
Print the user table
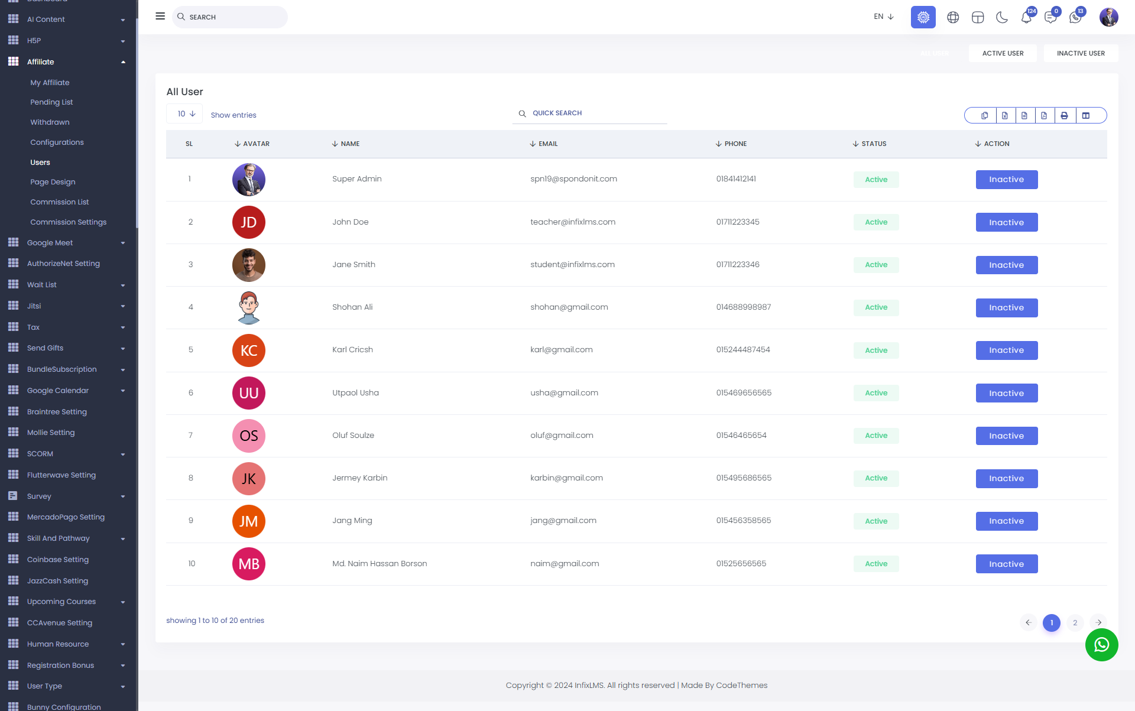(x=1064, y=115)
